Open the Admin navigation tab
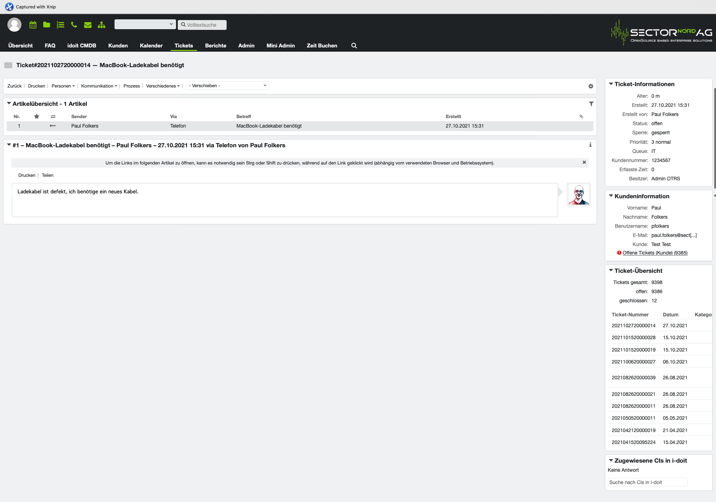 (246, 46)
